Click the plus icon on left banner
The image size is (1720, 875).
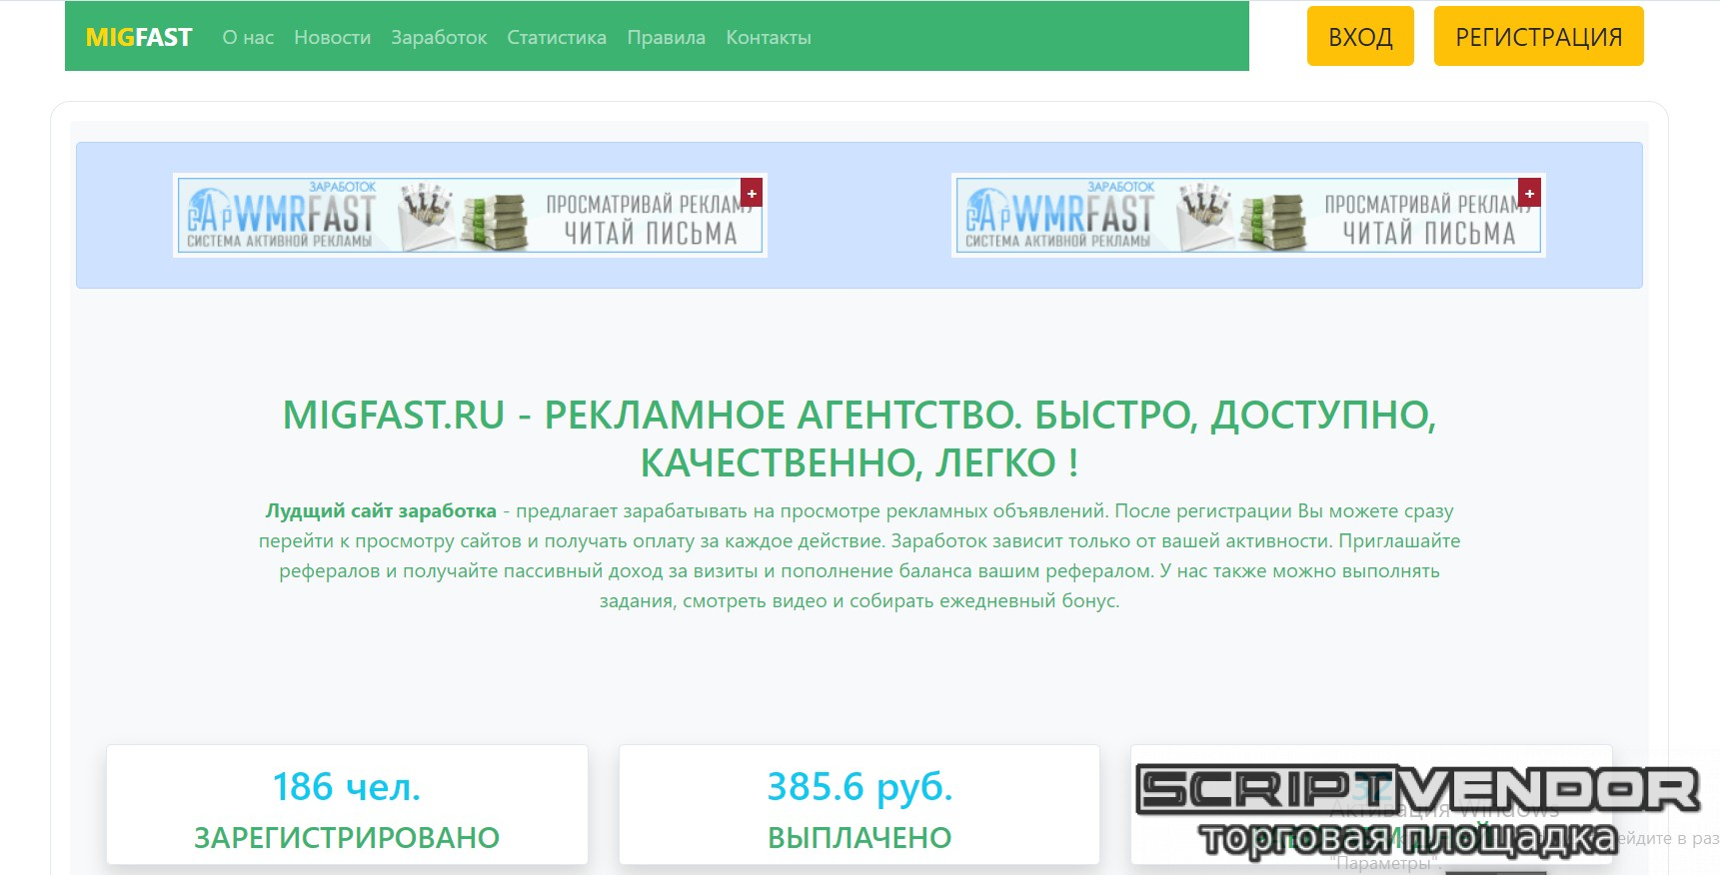click(x=752, y=193)
